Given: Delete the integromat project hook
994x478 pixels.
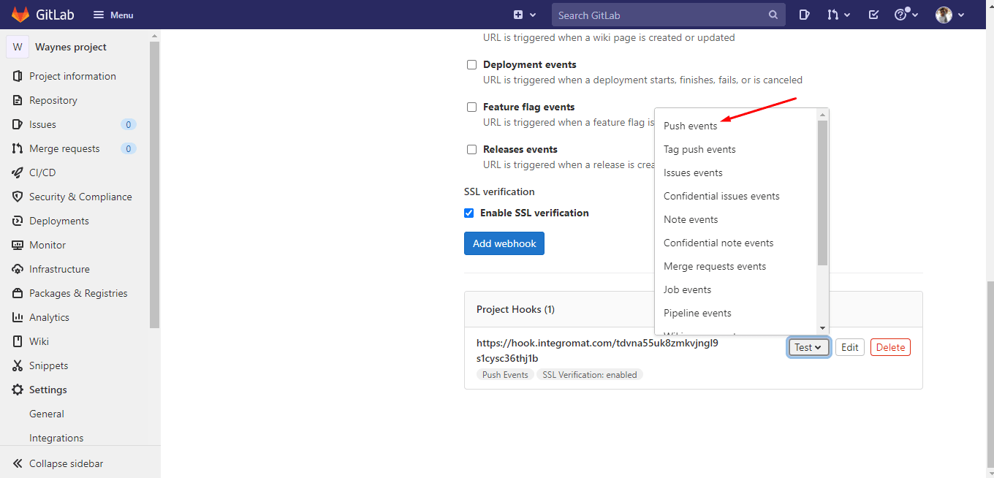Looking at the screenshot, I should coord(889,347).
